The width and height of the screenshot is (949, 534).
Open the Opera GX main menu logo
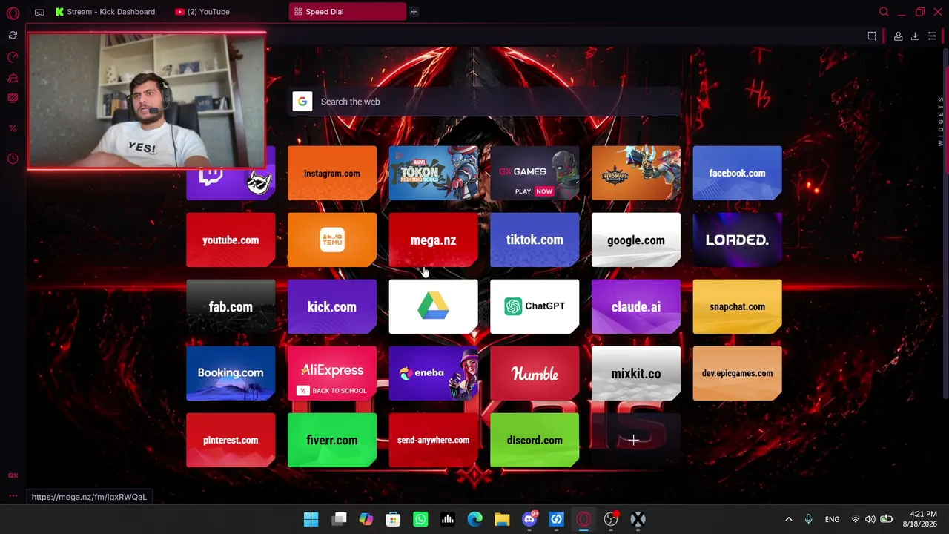13,13
